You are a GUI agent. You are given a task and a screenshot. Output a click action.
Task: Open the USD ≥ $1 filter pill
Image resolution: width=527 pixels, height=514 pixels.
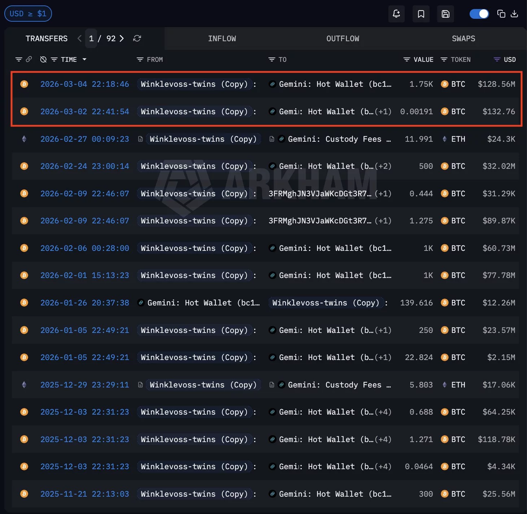pos(28,13)
